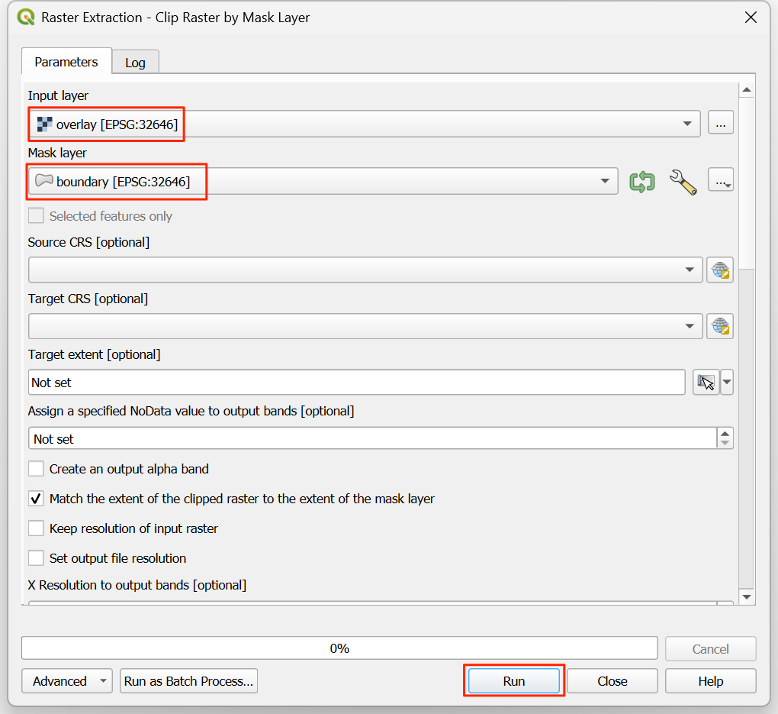This screenshot has height=714, width=778.
Task: Click the iterate over mask layer icon
Action: click(x=641, y=182)
